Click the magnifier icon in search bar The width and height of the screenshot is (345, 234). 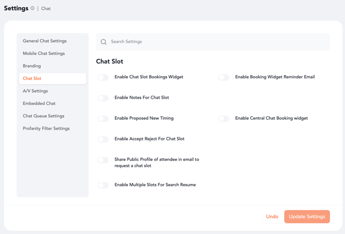click(104, 42)
